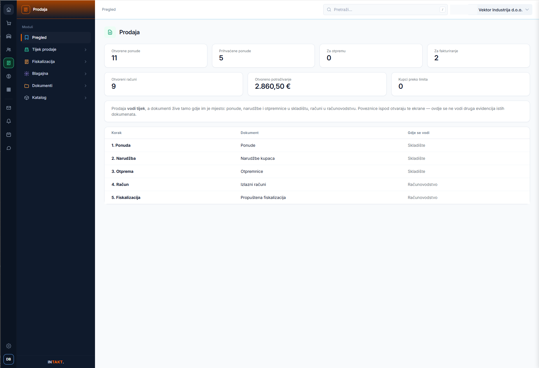The image size is (539, 368).
Task: Open the notifications bell icon
Action: click(9, 121)
